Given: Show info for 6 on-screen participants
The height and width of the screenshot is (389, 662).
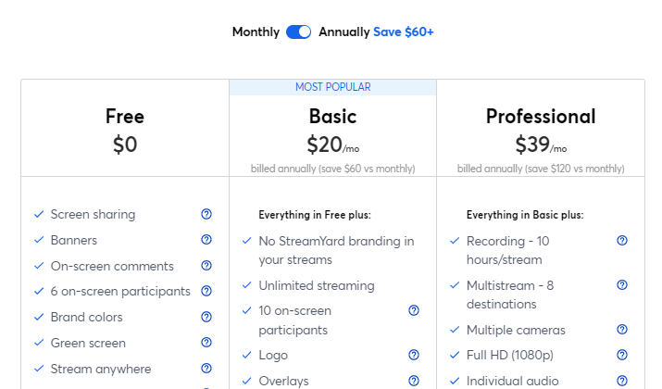Looking at the screenshot, I should 206,291.
